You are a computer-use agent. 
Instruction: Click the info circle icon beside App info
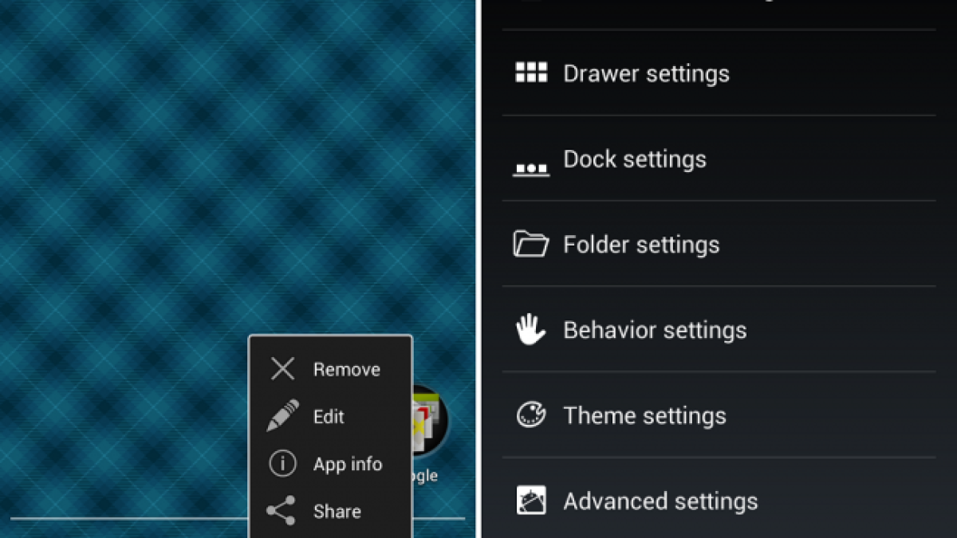[282, 464]
